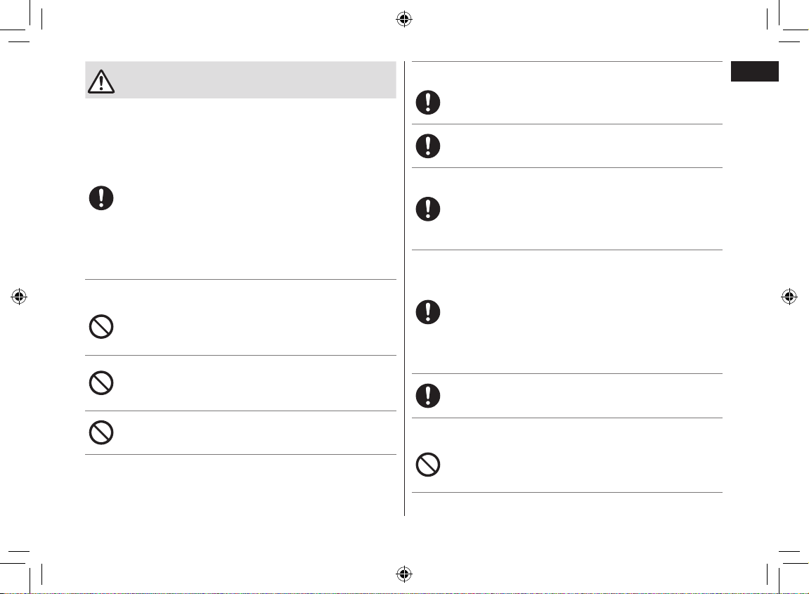Click the second exclamation icon in right column
This screenshot has height=594, width=809.
[x=428, y=146]
